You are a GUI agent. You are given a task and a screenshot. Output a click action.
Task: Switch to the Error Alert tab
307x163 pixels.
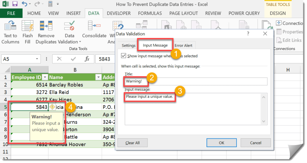pyautogui.click(x=183, y=46)
